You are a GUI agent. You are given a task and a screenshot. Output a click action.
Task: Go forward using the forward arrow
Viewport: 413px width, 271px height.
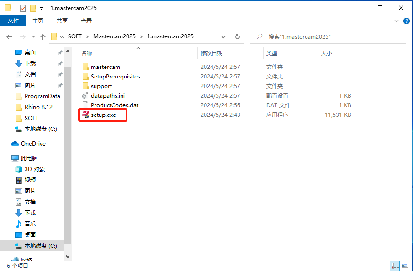coord(23,37)
